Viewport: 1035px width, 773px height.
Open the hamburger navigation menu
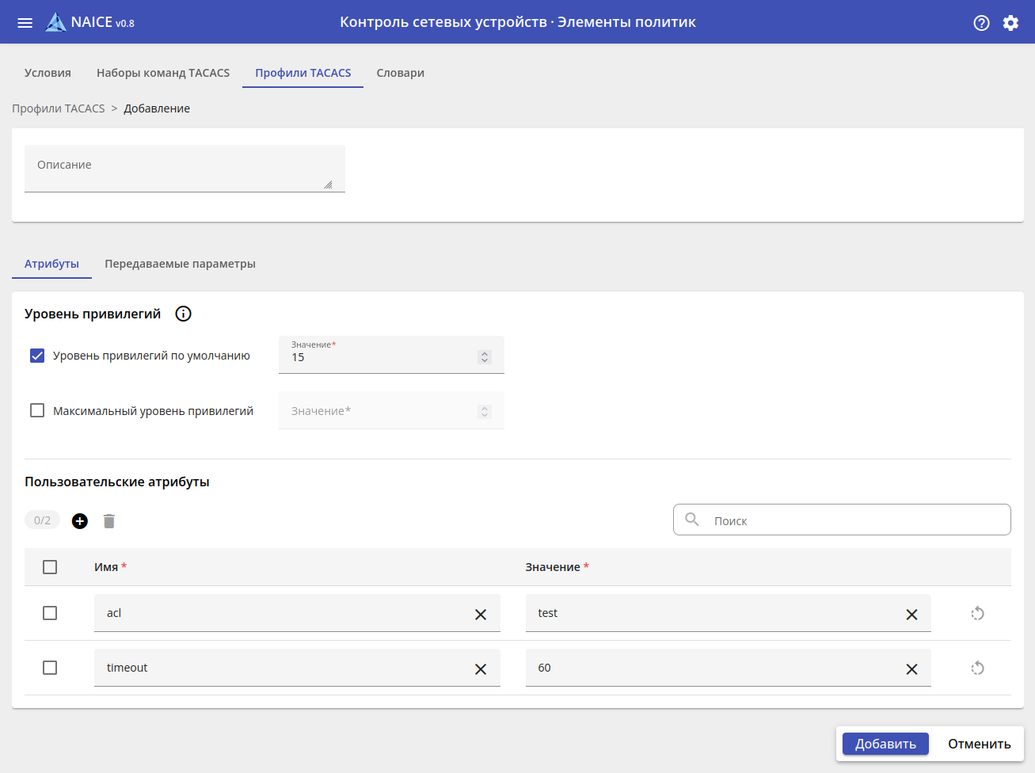tap(25, 23)
